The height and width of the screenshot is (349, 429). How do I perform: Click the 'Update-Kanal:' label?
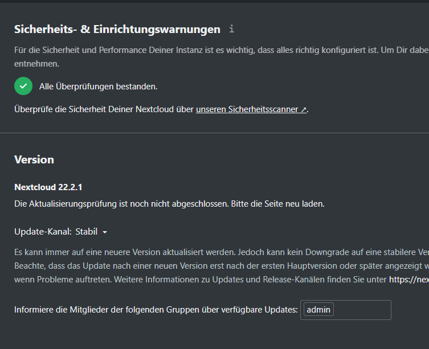(x=43, y=232)
